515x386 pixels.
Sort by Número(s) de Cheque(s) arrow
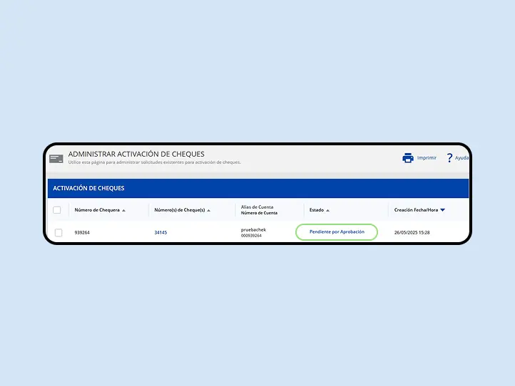point(208,211)
